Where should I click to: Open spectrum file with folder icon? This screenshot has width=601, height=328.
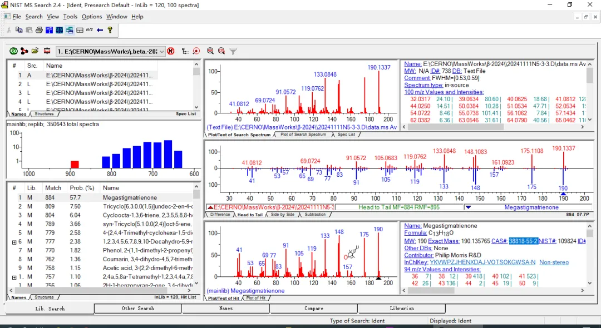pyautogui.click(x=35, y=51)
